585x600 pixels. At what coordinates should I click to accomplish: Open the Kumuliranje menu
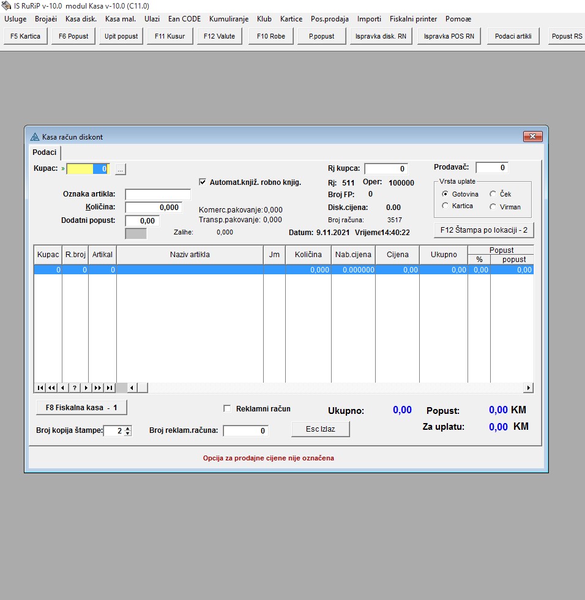coord(228,19)
